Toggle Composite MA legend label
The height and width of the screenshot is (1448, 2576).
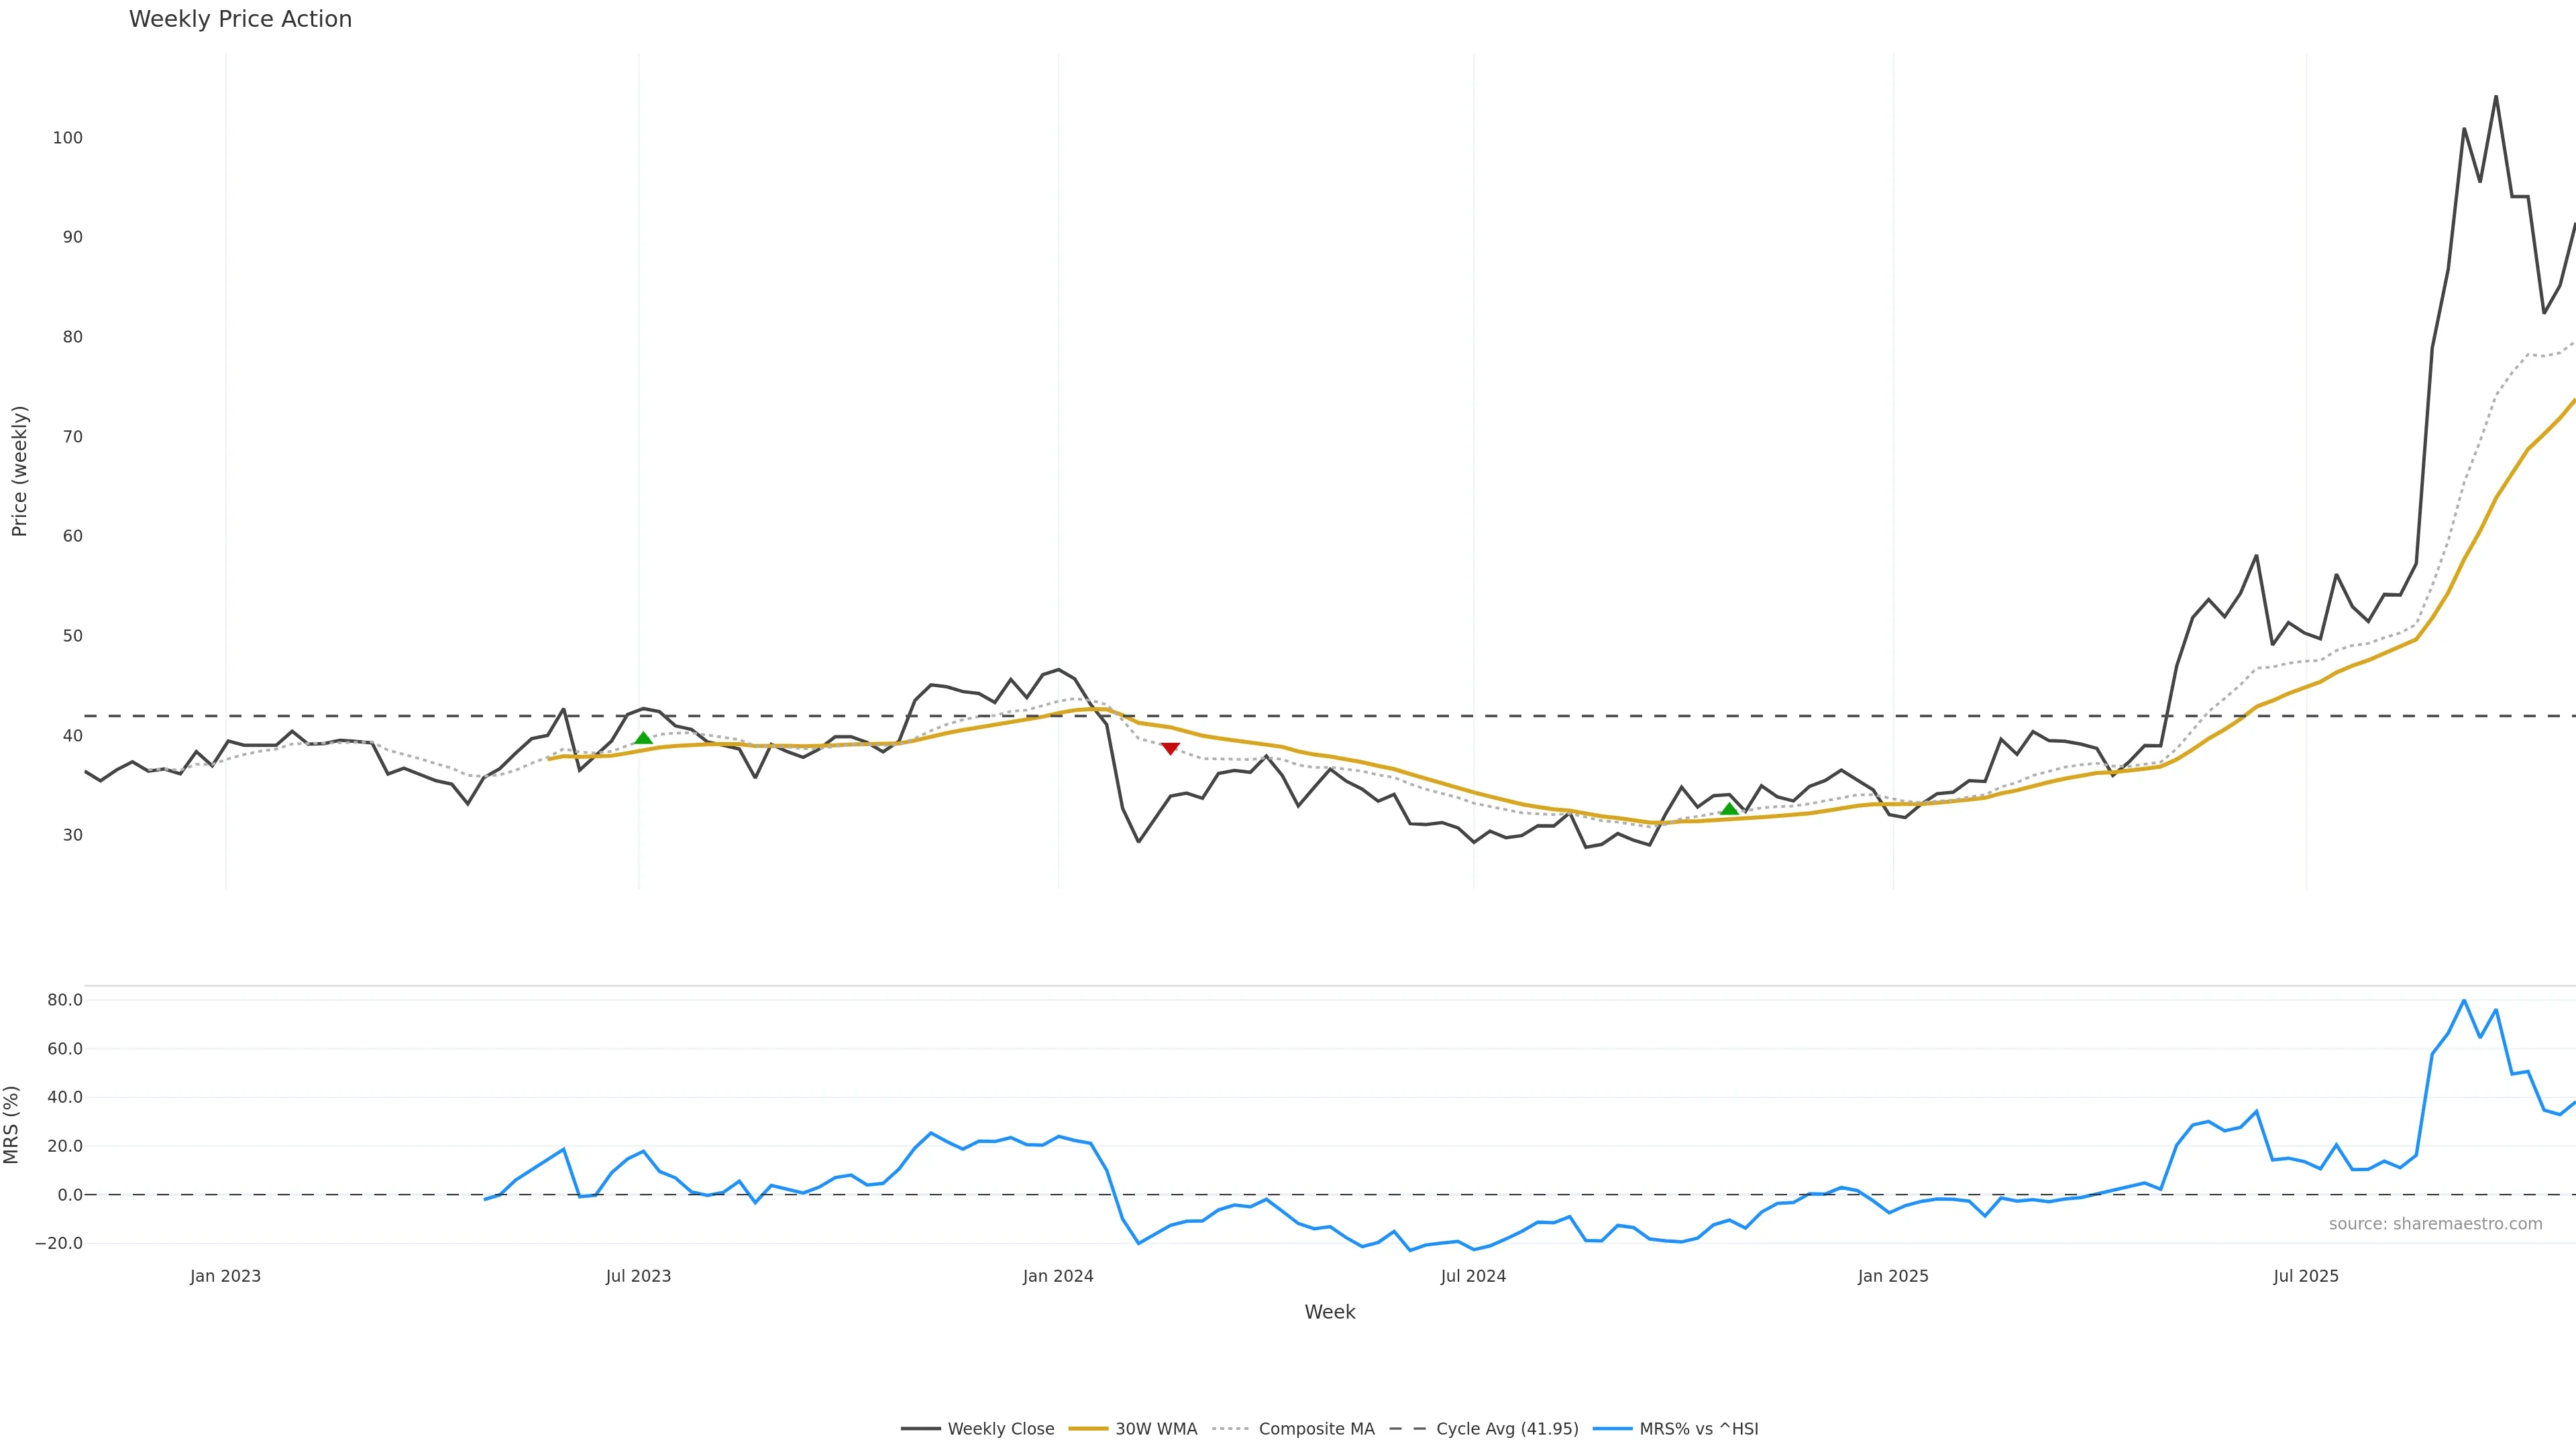coord(1316,1429)
